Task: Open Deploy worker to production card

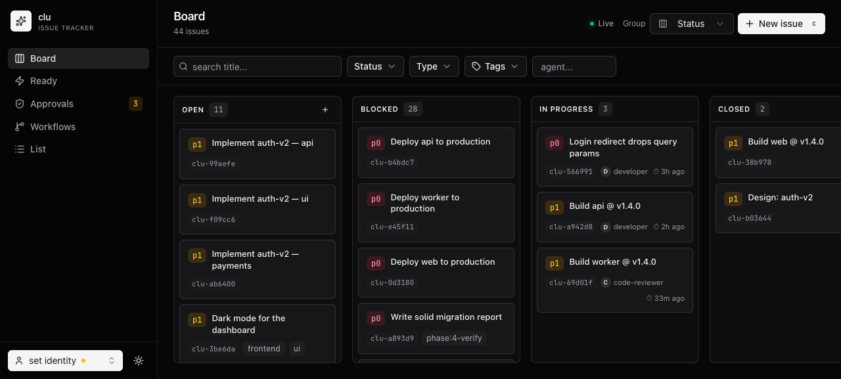Action: (436, 214)
